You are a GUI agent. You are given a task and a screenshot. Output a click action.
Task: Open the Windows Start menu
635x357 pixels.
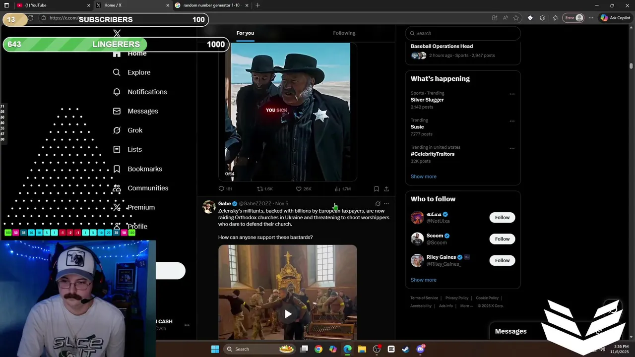tap(215, 349)
